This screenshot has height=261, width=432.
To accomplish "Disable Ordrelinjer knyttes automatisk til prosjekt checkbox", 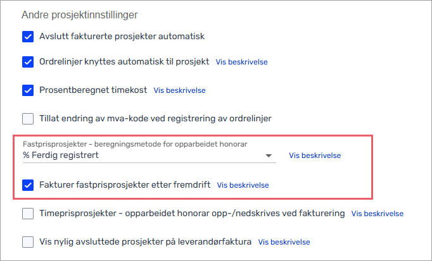I will pos(28,62).
